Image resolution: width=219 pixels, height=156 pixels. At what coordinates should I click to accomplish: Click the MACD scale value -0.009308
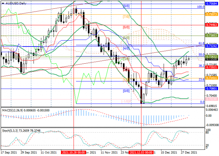coord(212,125)
